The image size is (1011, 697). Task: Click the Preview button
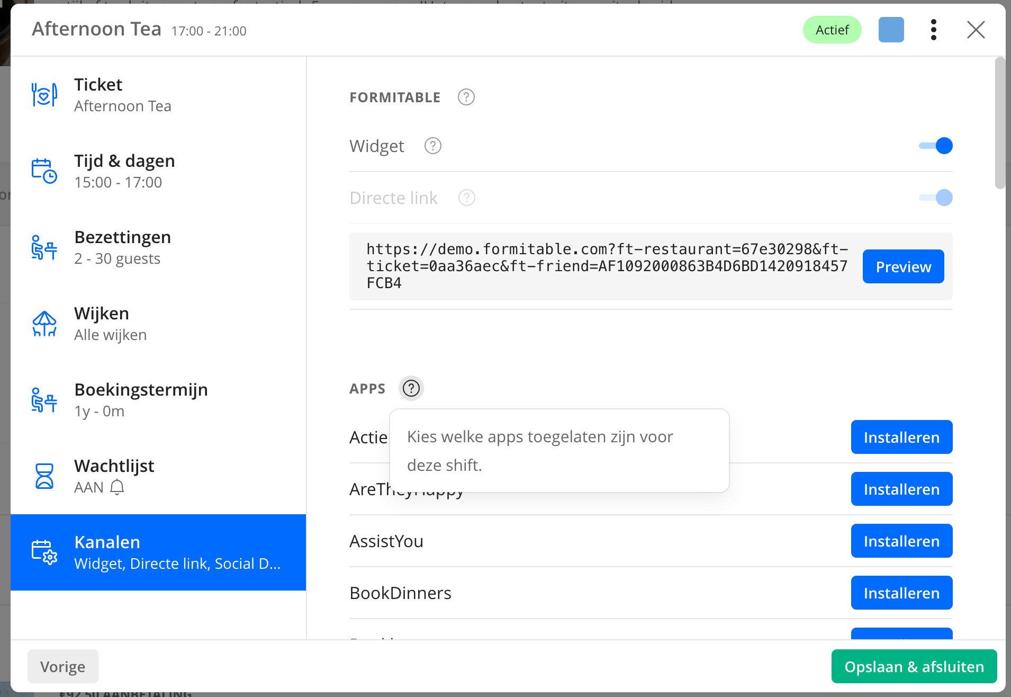tap(903, 266)
